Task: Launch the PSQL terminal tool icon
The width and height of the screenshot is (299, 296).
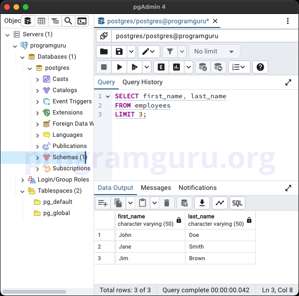Action: click(82, 21)
